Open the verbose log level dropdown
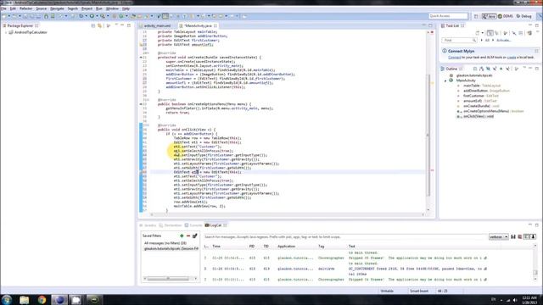This screenshot has height=305, width=543. click(498, 237)
